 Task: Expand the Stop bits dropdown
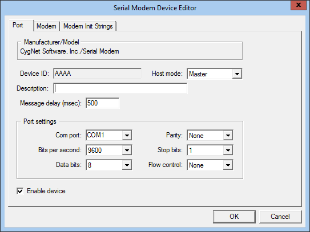coord(228,150)
